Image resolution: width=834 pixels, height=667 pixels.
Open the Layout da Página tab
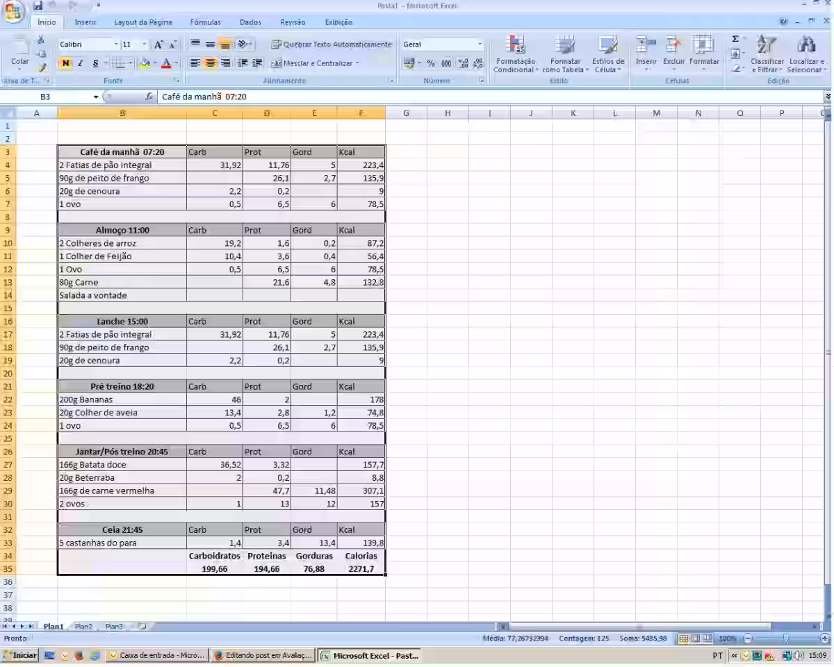click(x=143, y=22)
